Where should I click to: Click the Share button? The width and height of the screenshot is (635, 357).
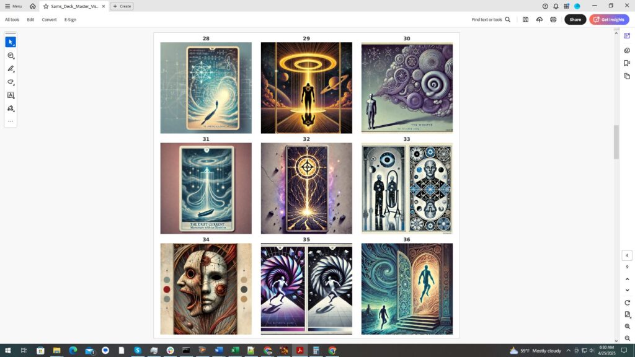(x=575, y=20)
